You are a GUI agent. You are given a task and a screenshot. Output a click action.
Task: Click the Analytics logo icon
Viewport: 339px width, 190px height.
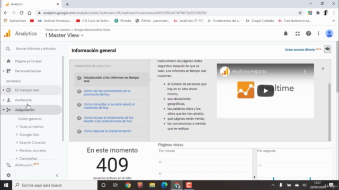coord(7,34)
